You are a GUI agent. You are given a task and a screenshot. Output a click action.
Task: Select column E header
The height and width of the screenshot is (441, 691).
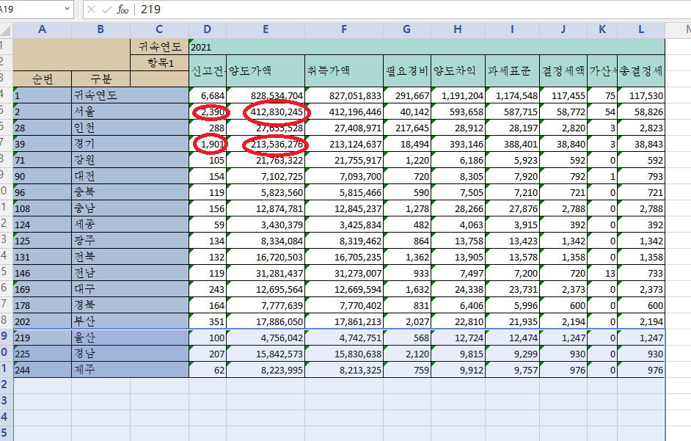pyautogui.click(x=265, y=29)
